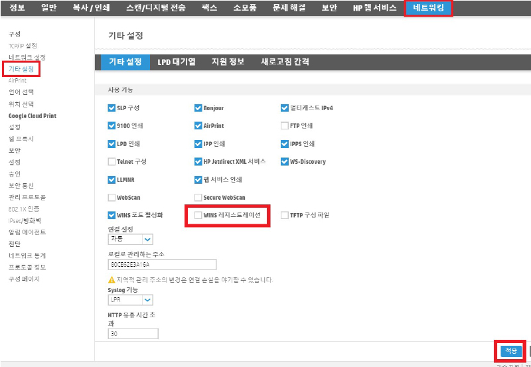Viewport: 531px width, 367px height.
Task: Open the 팩스 top tab
Action: click(209, 8)
